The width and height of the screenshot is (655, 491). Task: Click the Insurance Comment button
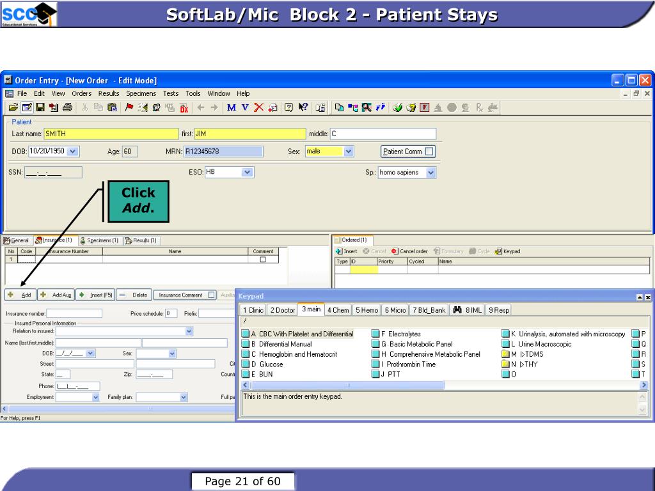point(185,295)
